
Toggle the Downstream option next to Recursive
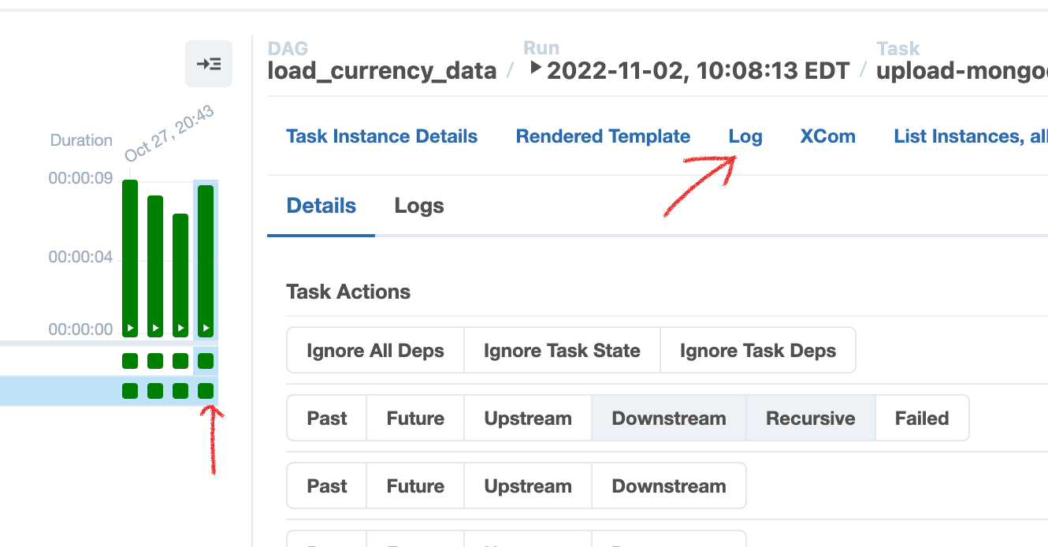pos(669,419)
